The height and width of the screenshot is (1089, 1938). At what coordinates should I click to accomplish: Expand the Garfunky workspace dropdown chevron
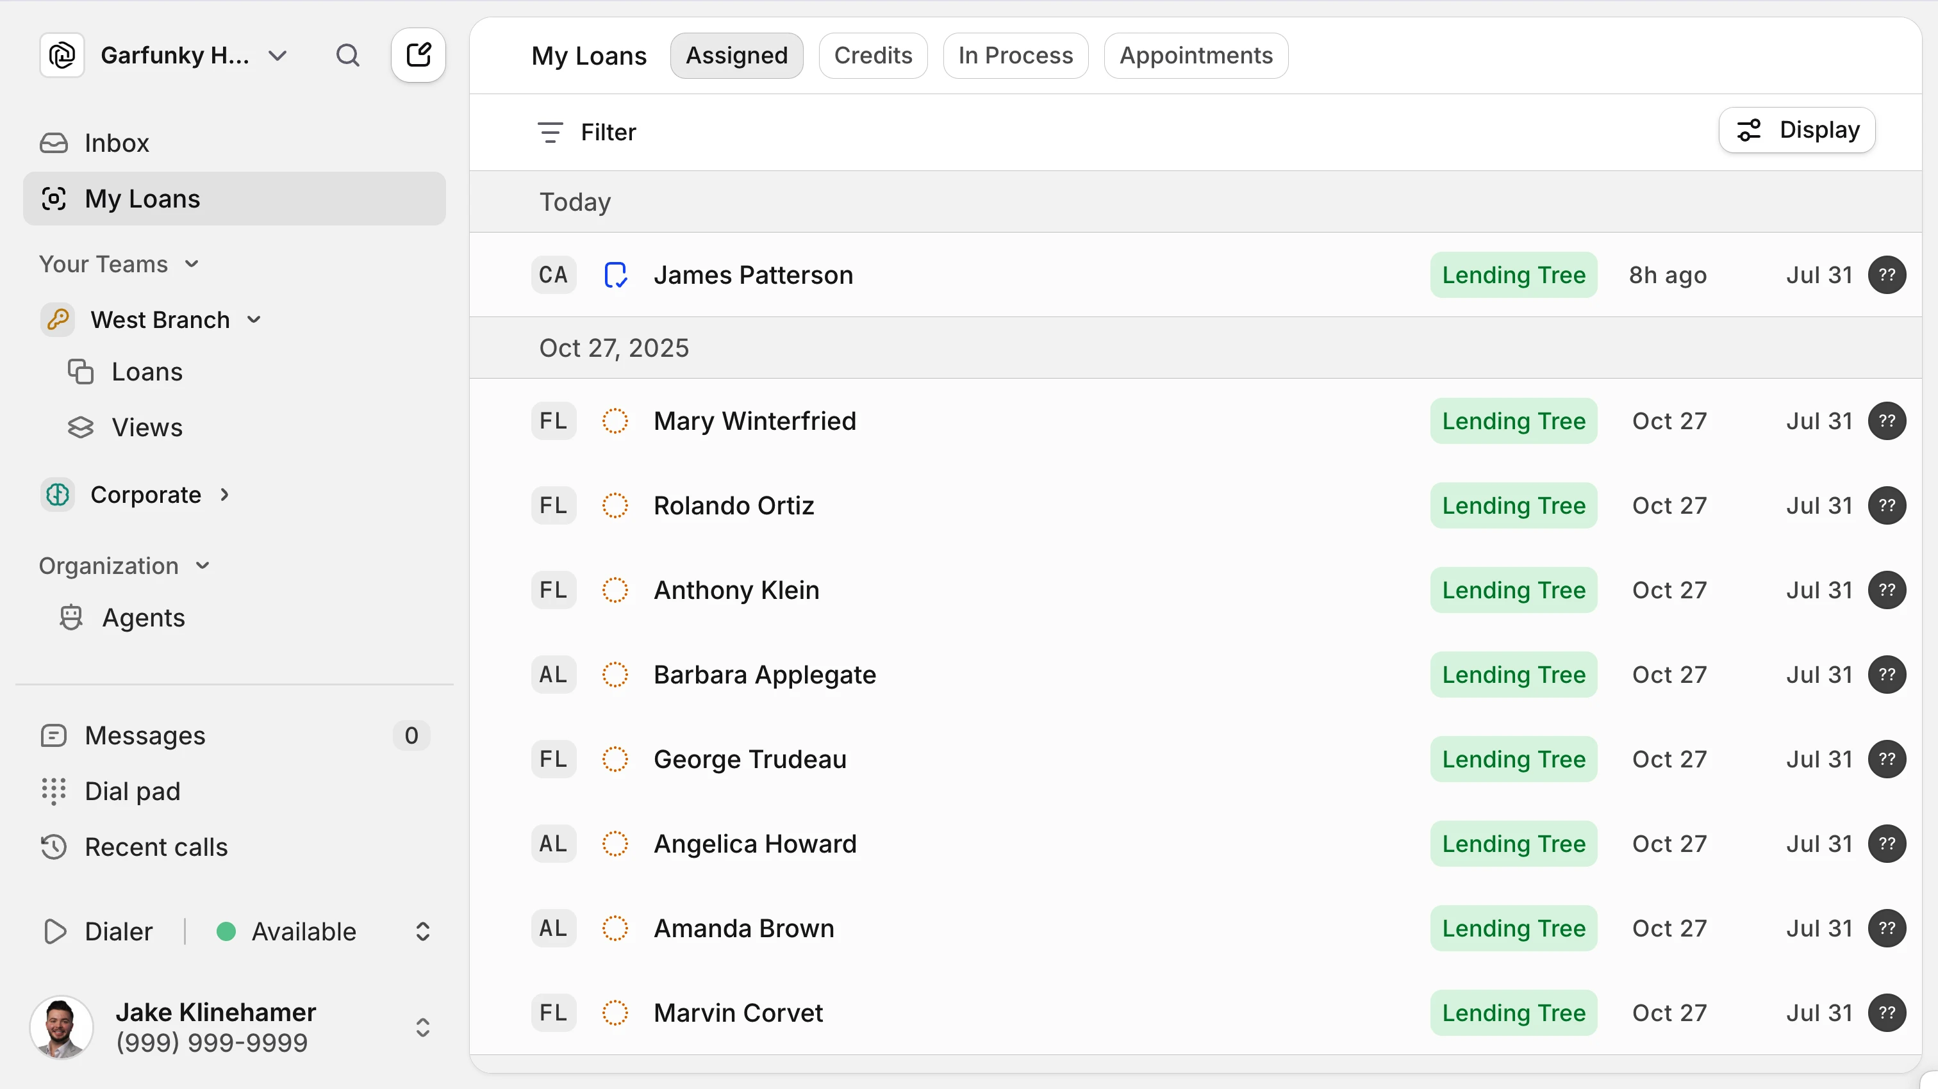point(277,56)
